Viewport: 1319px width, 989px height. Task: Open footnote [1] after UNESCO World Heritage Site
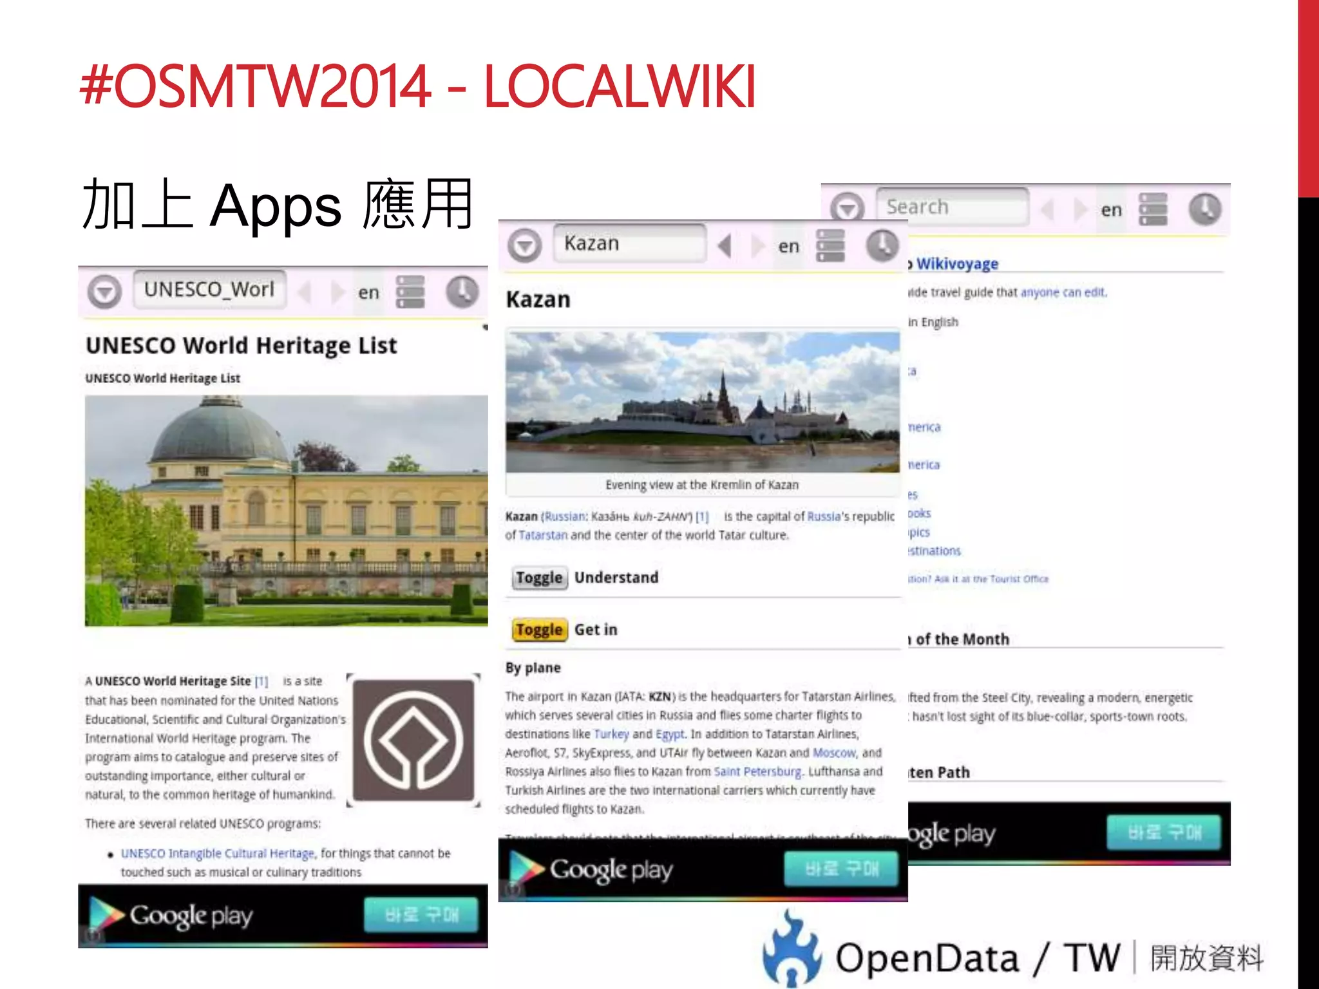(x=261, y=681)
